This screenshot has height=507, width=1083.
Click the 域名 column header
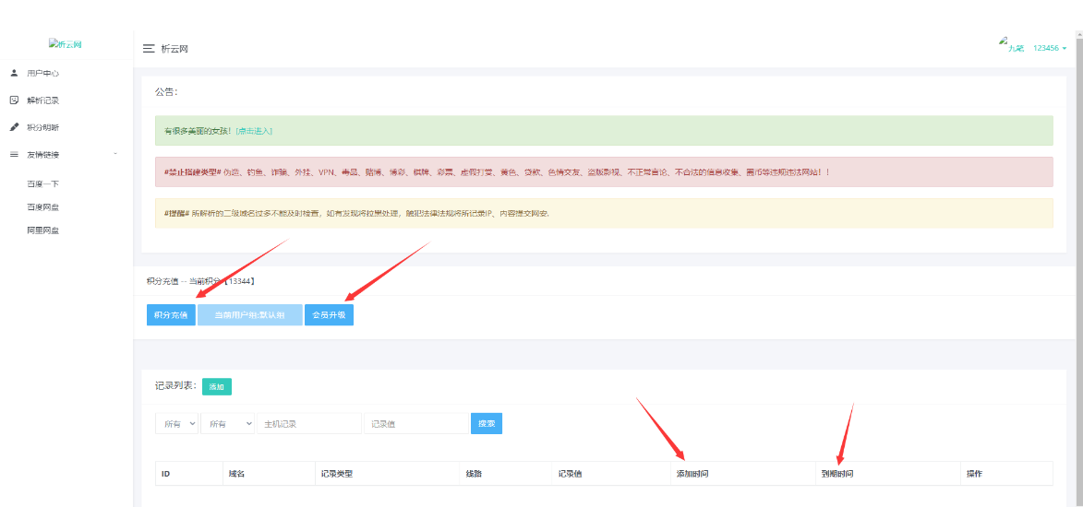pyautogui.click(x=269, y=474)
